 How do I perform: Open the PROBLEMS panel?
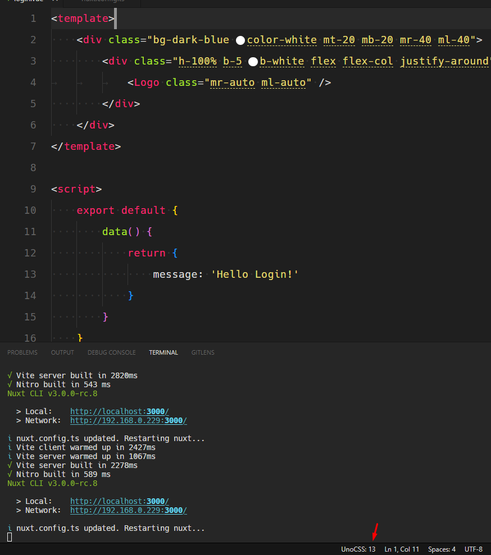tap(22, 352)
